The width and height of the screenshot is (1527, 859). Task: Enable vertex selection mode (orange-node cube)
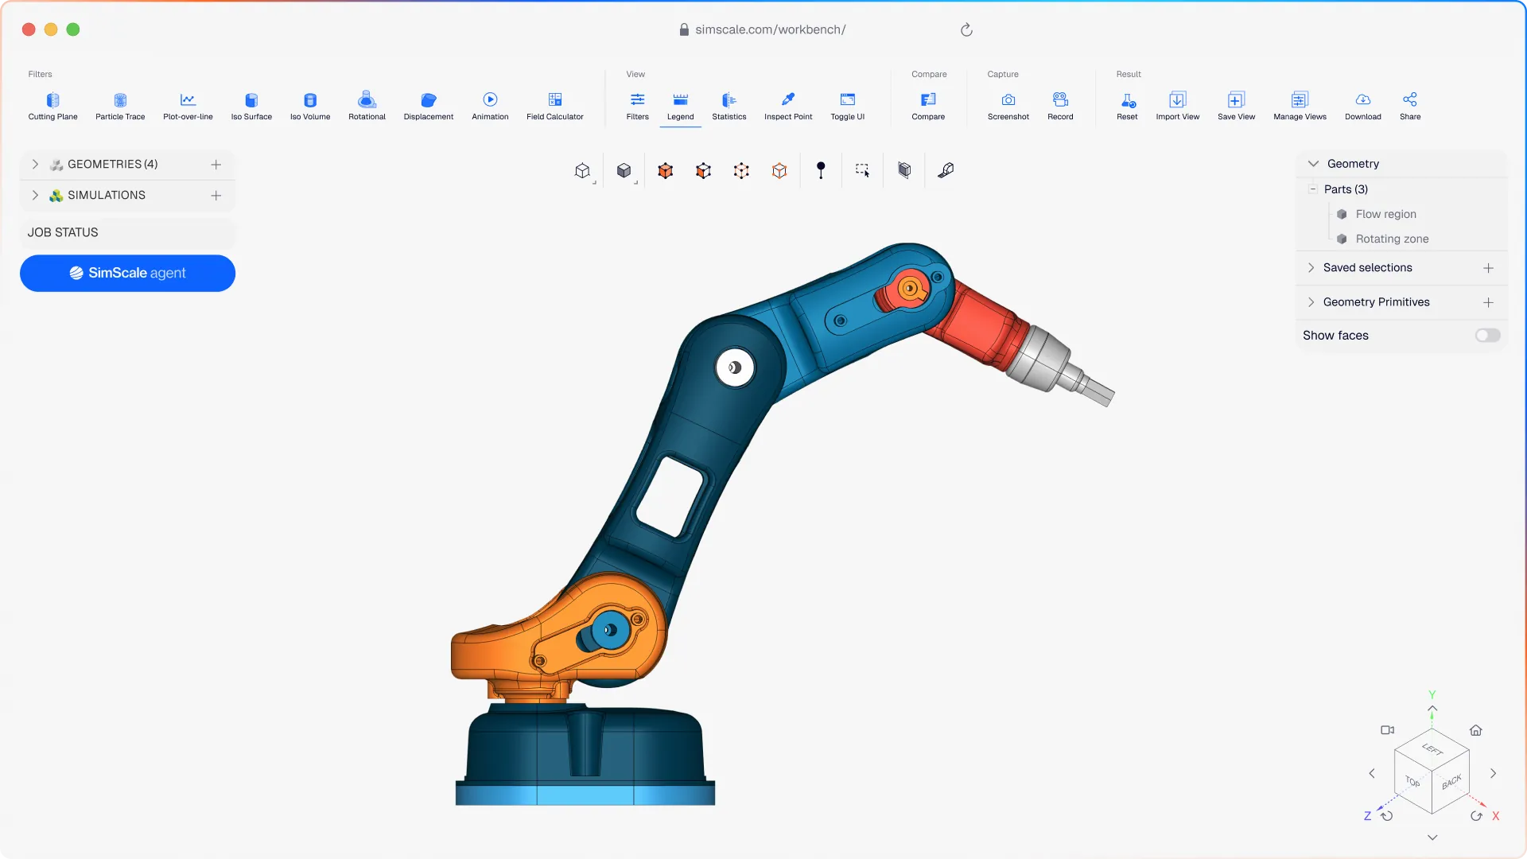(x=779, y=170)
